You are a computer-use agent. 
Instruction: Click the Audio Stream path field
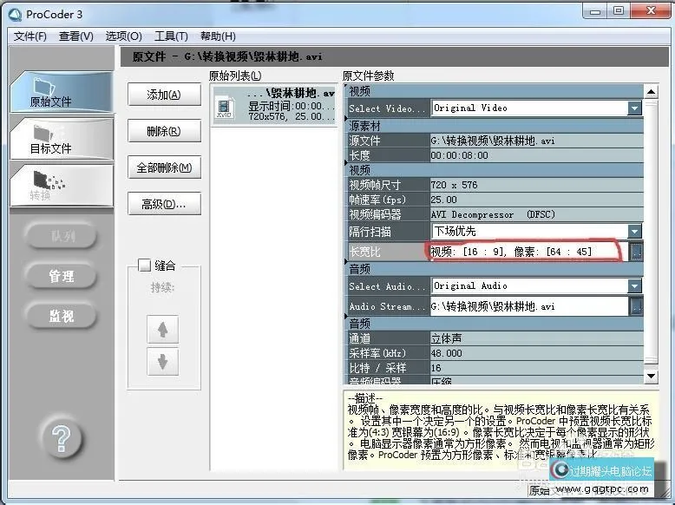pyautogui.click(x=528, y=306)
